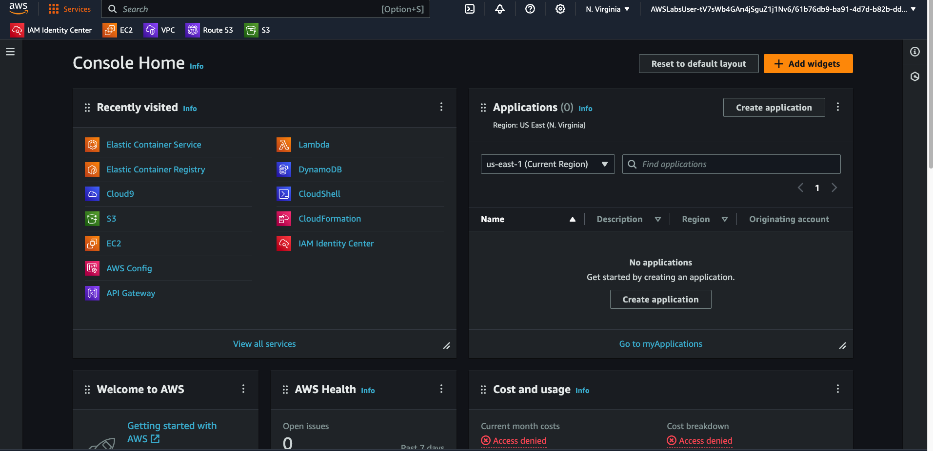Open the settings gear icon in header
The width and height of the screenshot is (933, 451).
[560, 9]
